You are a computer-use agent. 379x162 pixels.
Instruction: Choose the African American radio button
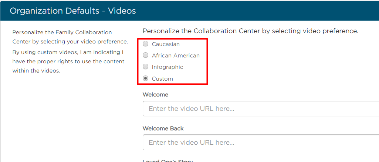(146, 55)
